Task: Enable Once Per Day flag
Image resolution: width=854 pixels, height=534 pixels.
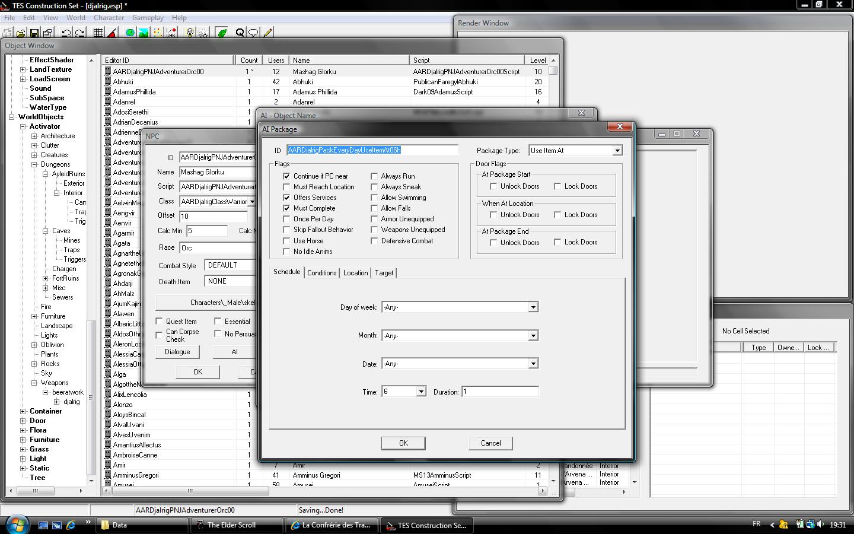Action: point(287,219)
